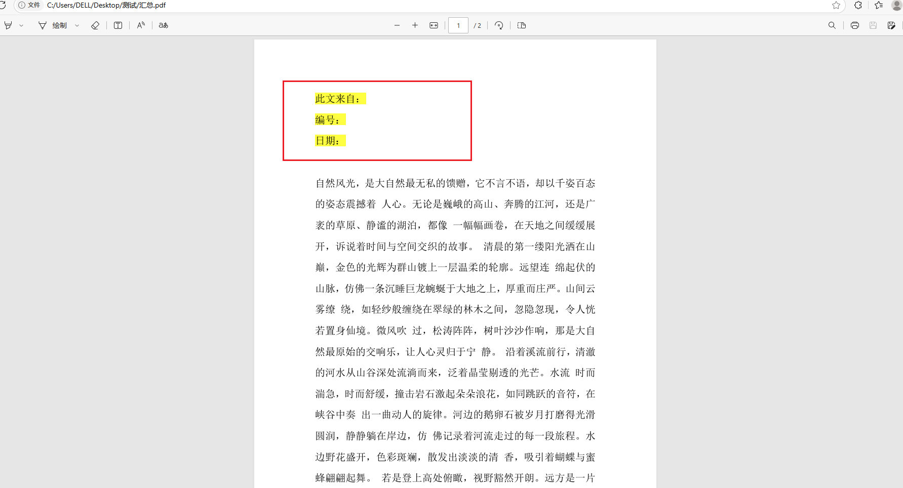Open the draw tool options dropdown
The height and width of the screenshot is (488, 903).
[x=76, y=25]
